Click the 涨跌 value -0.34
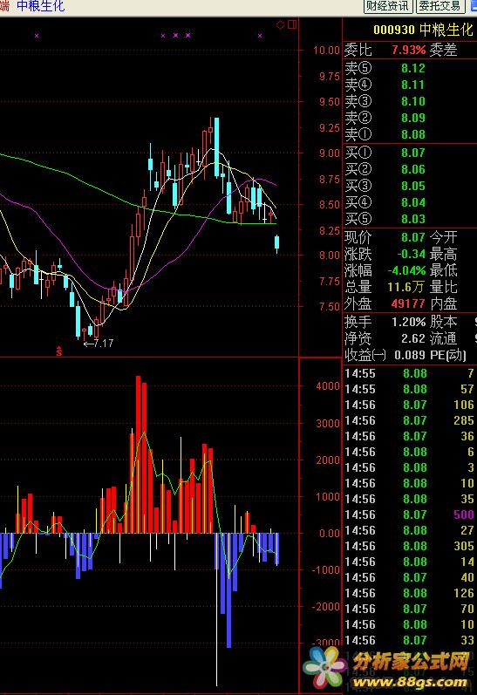 tap(411, 254)
